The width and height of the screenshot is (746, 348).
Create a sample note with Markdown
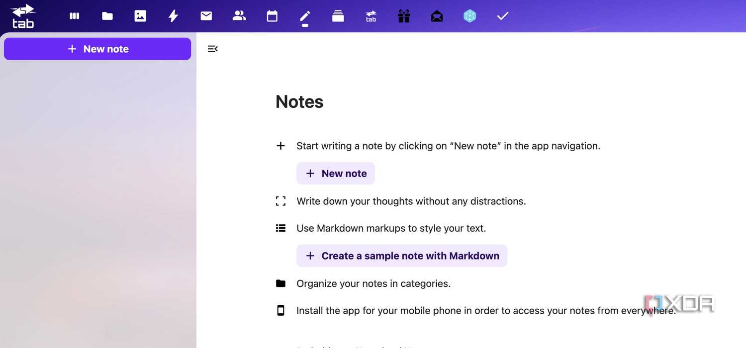pos(402,256)
